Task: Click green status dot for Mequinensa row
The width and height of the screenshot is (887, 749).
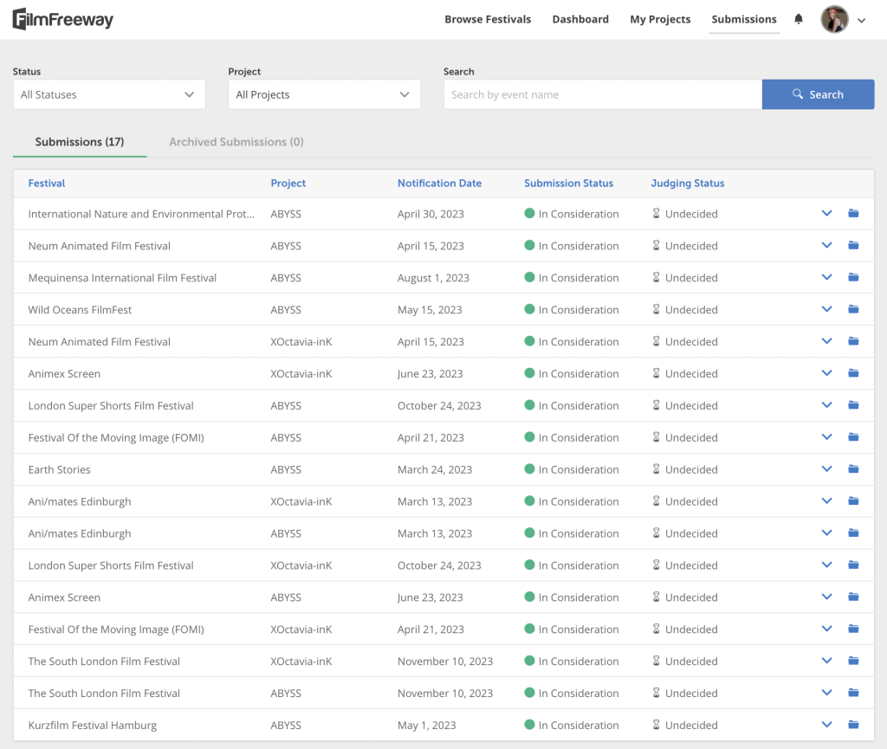Action: [529, 277]
